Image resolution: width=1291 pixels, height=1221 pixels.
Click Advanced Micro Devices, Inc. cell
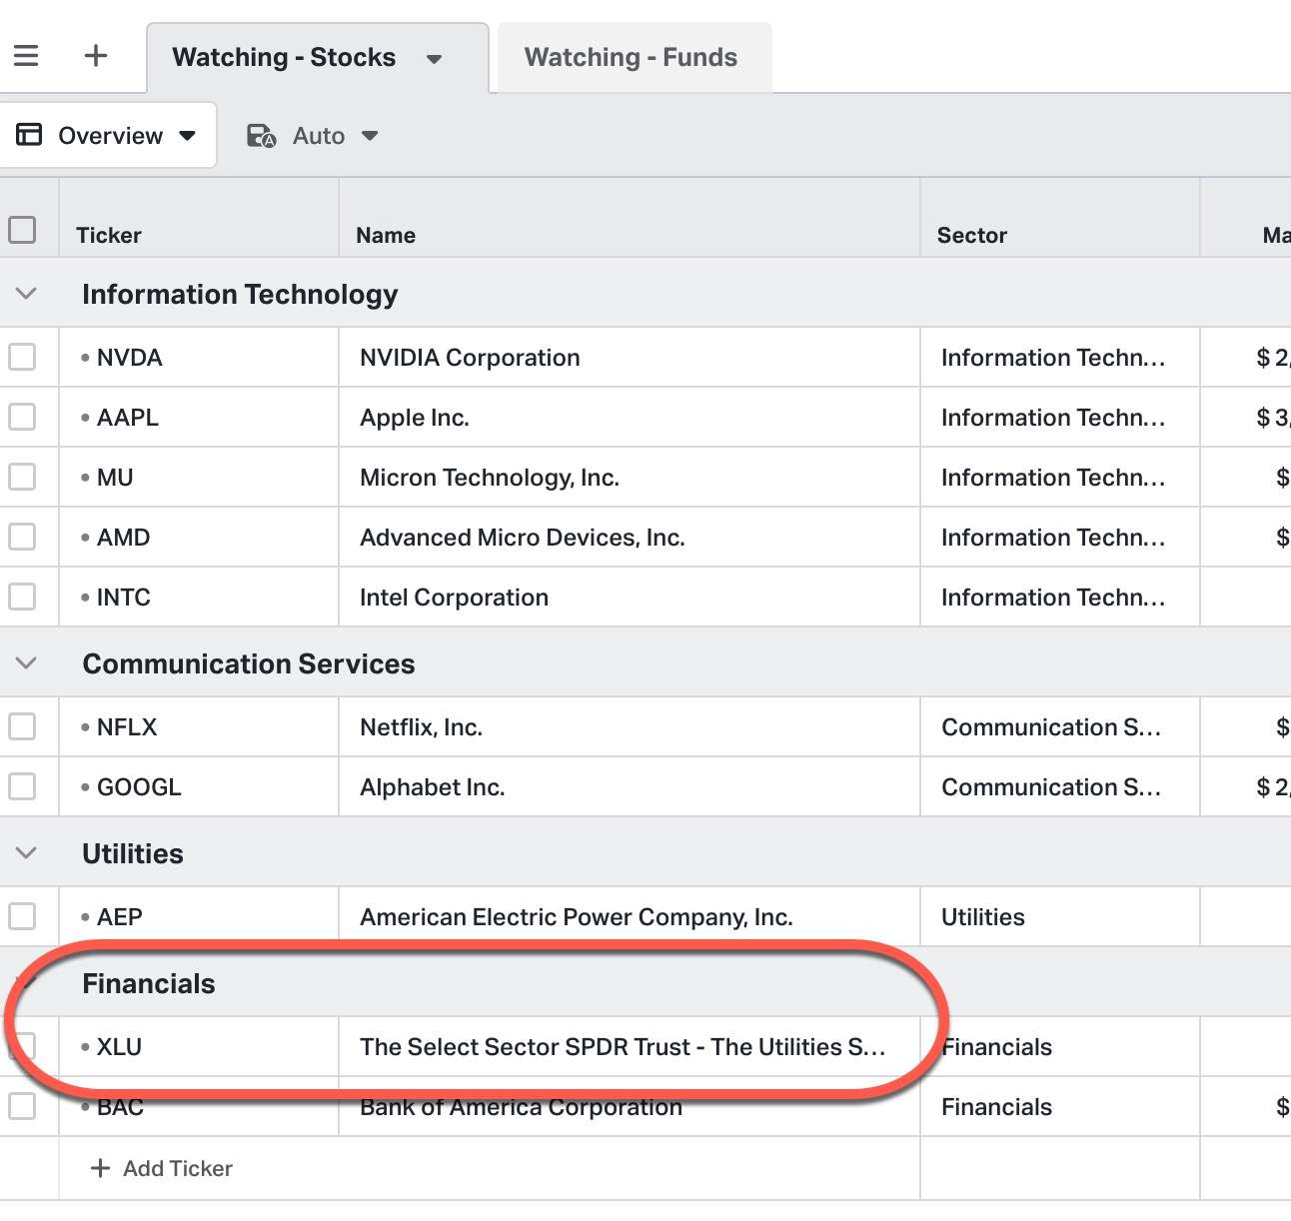coord(630,538)
